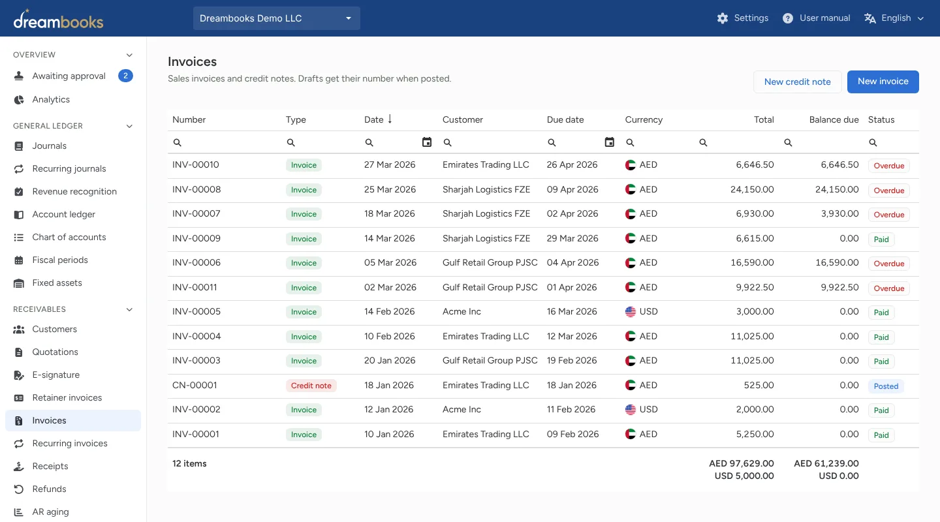Open the Dreambooks Demo LLC company dropdown
Screen dimensions: 940x522
277,18
